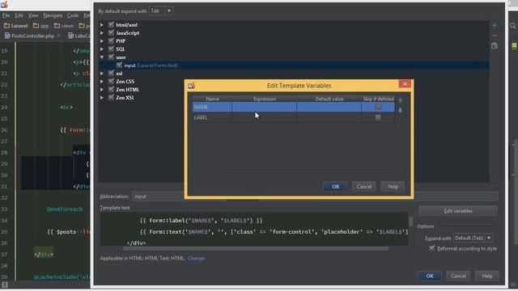Click Help in the Live Templates settings dialog
This screenshot has width=518, height=291.
click(x=487, y=276)
